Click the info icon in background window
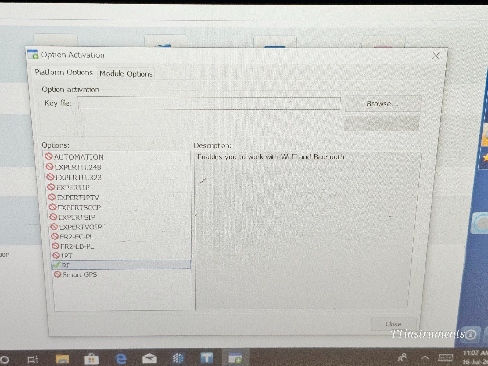Image resolution: width=488 pixels, height=366 pixels. point(470,334)
